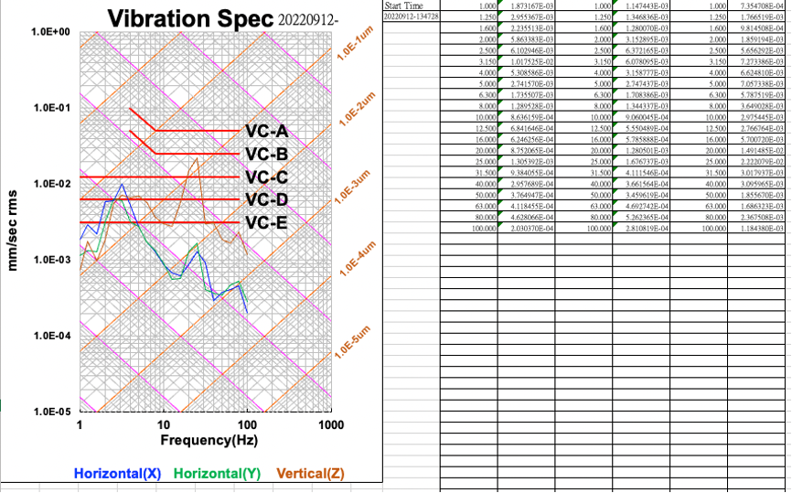The height and width of the screenshot is (493, 792).
Task: Click the 1.0E-02 y-axis tick label
Action: tap(50, 184)
